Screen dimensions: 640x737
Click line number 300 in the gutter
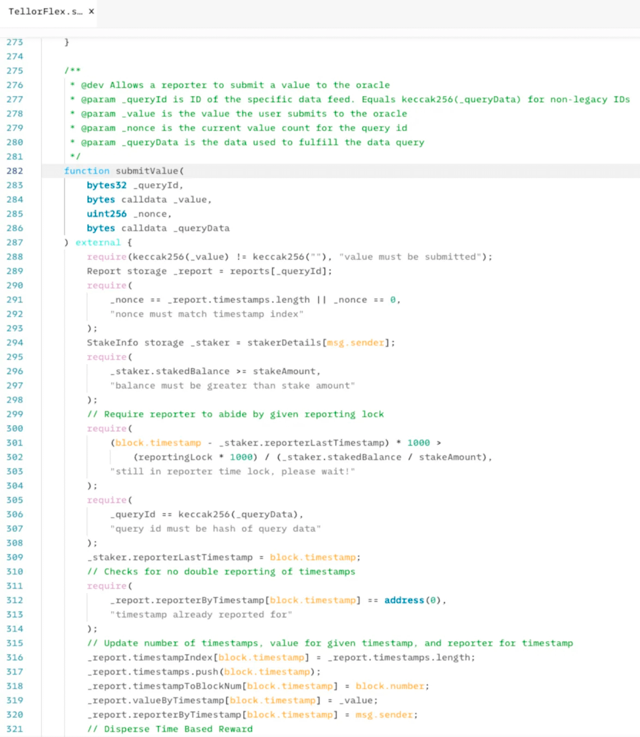coord(15,428)
